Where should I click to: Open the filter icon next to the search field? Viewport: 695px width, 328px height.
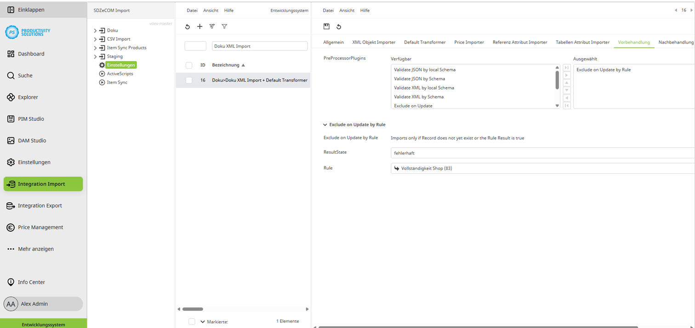tap(224, 26)
